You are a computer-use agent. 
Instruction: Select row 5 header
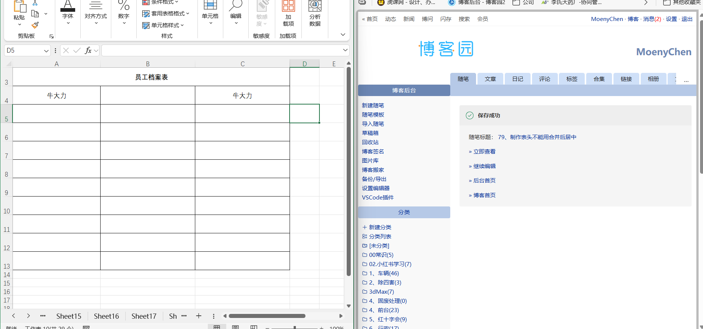tap(6, 114)
